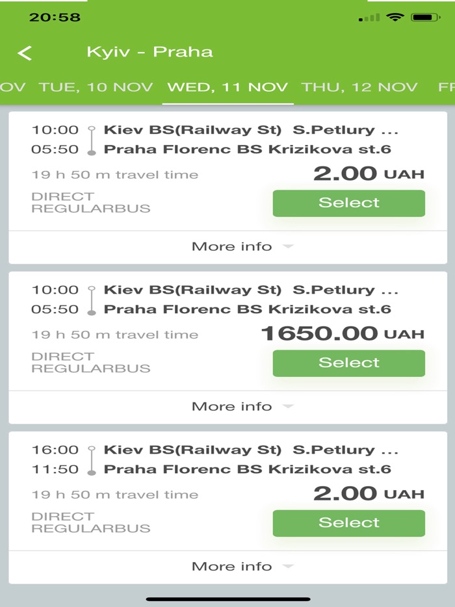455x607 pixels.
Task: Select the 16:00 departure bus trip
Action: click(348, 523)
